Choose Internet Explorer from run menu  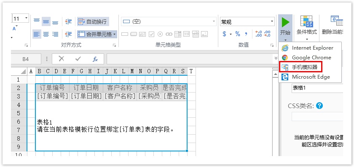pos(310,48)
